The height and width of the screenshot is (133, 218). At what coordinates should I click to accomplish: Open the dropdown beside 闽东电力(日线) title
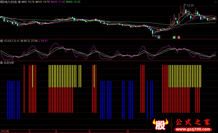coord(19,2)
